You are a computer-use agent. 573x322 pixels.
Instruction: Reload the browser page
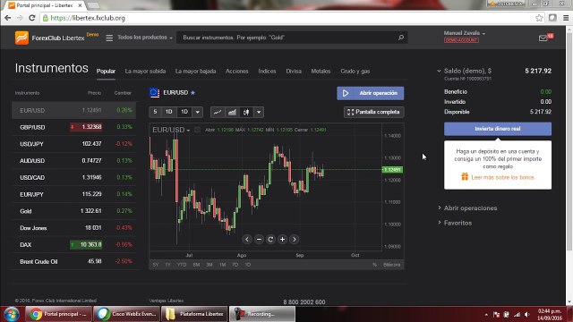[32, 18]
